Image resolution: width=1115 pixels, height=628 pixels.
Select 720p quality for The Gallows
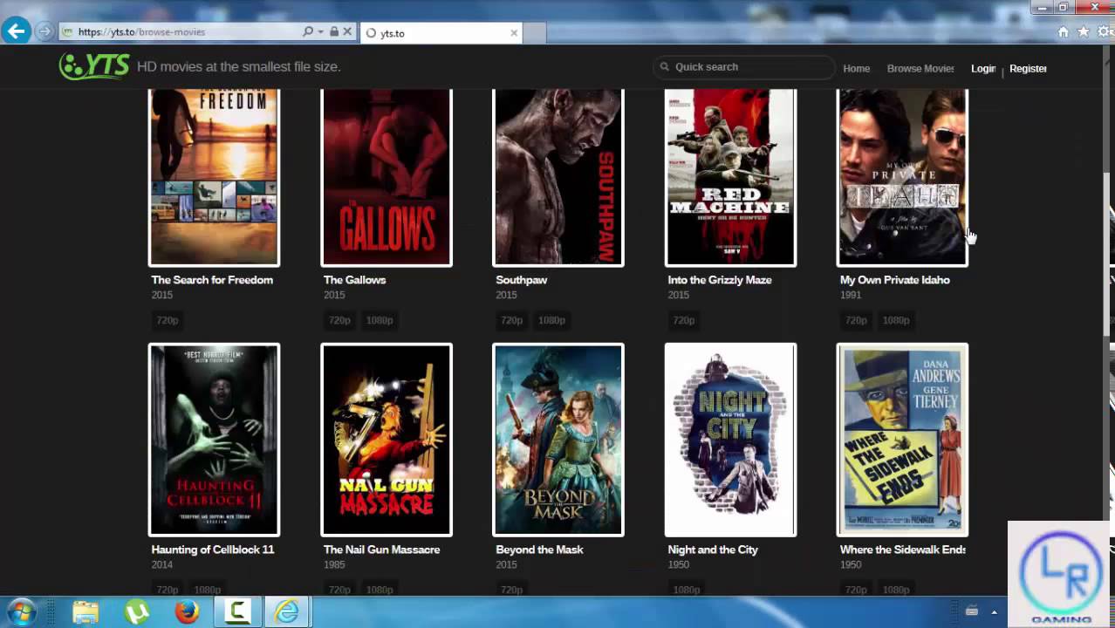(339, 320)
